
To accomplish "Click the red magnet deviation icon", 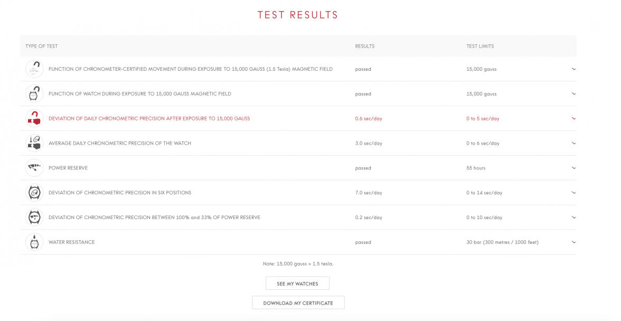I will pyautogui.click(x=34, y=119).
